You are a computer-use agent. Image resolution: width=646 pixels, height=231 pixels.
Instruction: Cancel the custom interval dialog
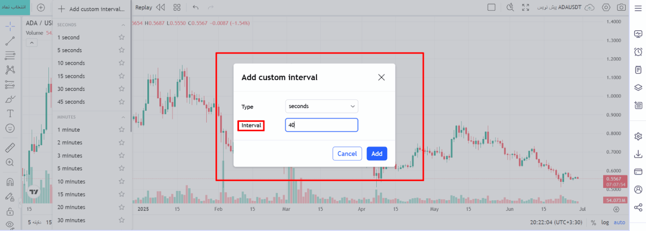tap(347, 154)
